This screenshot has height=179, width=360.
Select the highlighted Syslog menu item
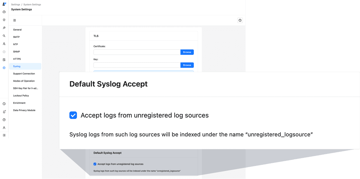[25, 66]
